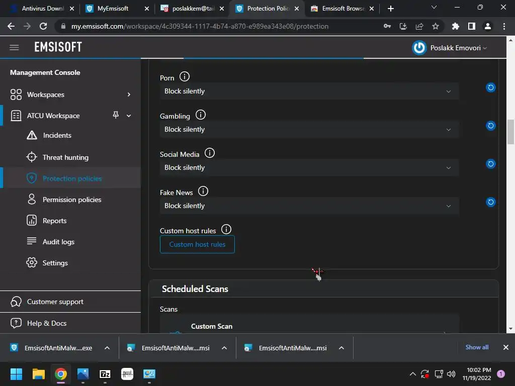Go back in browser history
The image size is (515, 386).
(x=11, y=26)
